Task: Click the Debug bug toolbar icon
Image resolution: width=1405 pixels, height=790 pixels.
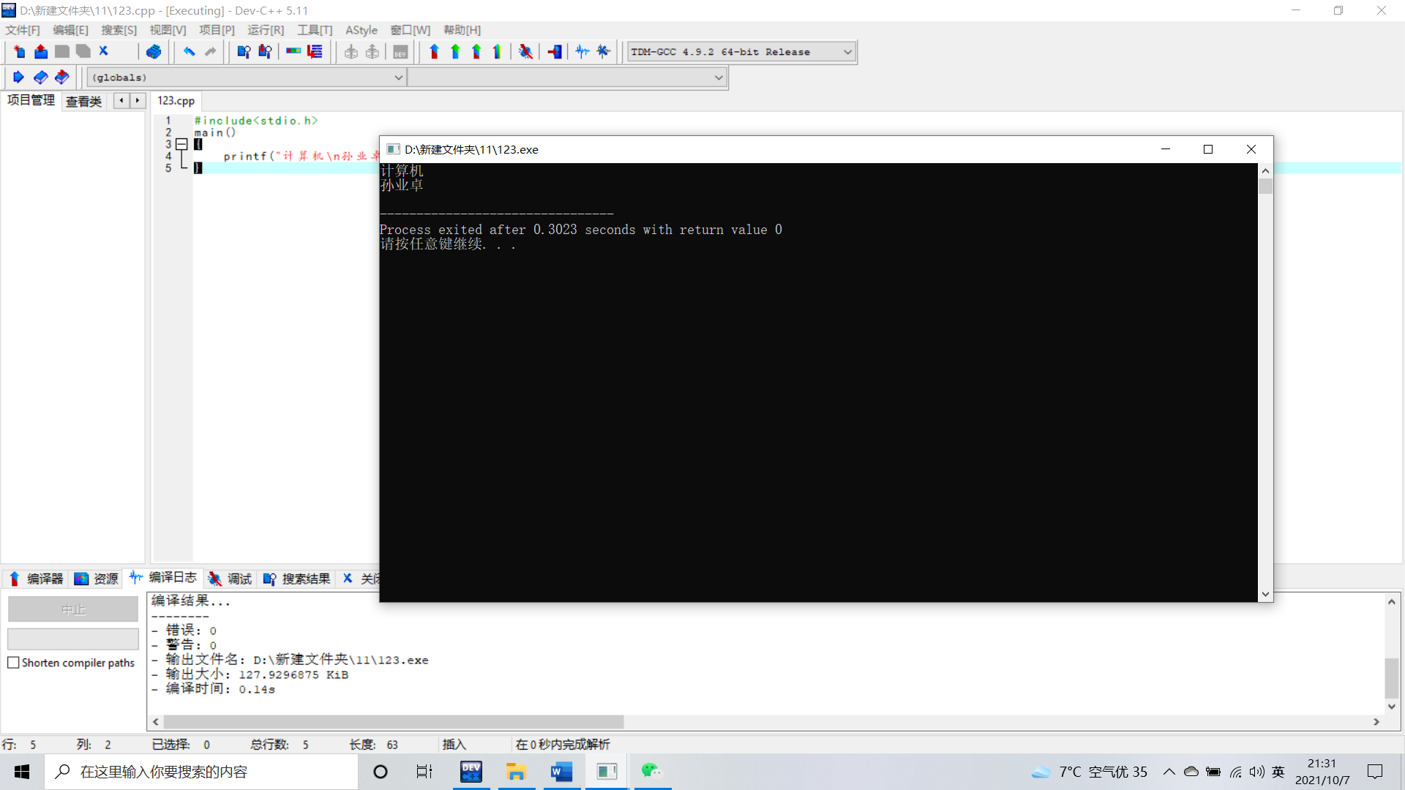Action: click(x=525, y=52)
